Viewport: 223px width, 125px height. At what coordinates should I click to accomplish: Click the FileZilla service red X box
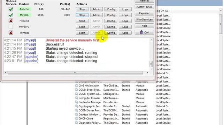pyautogui.click(x=11, y=21)
